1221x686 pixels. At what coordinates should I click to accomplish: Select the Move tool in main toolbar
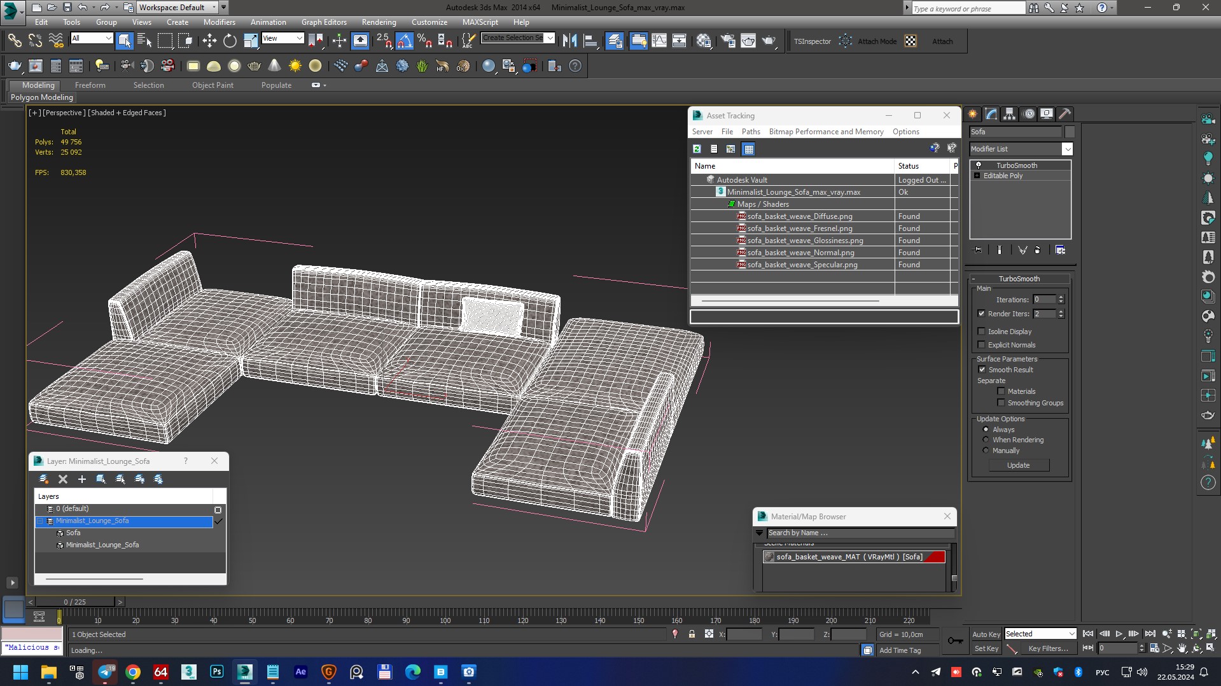[x=209, y=41]
